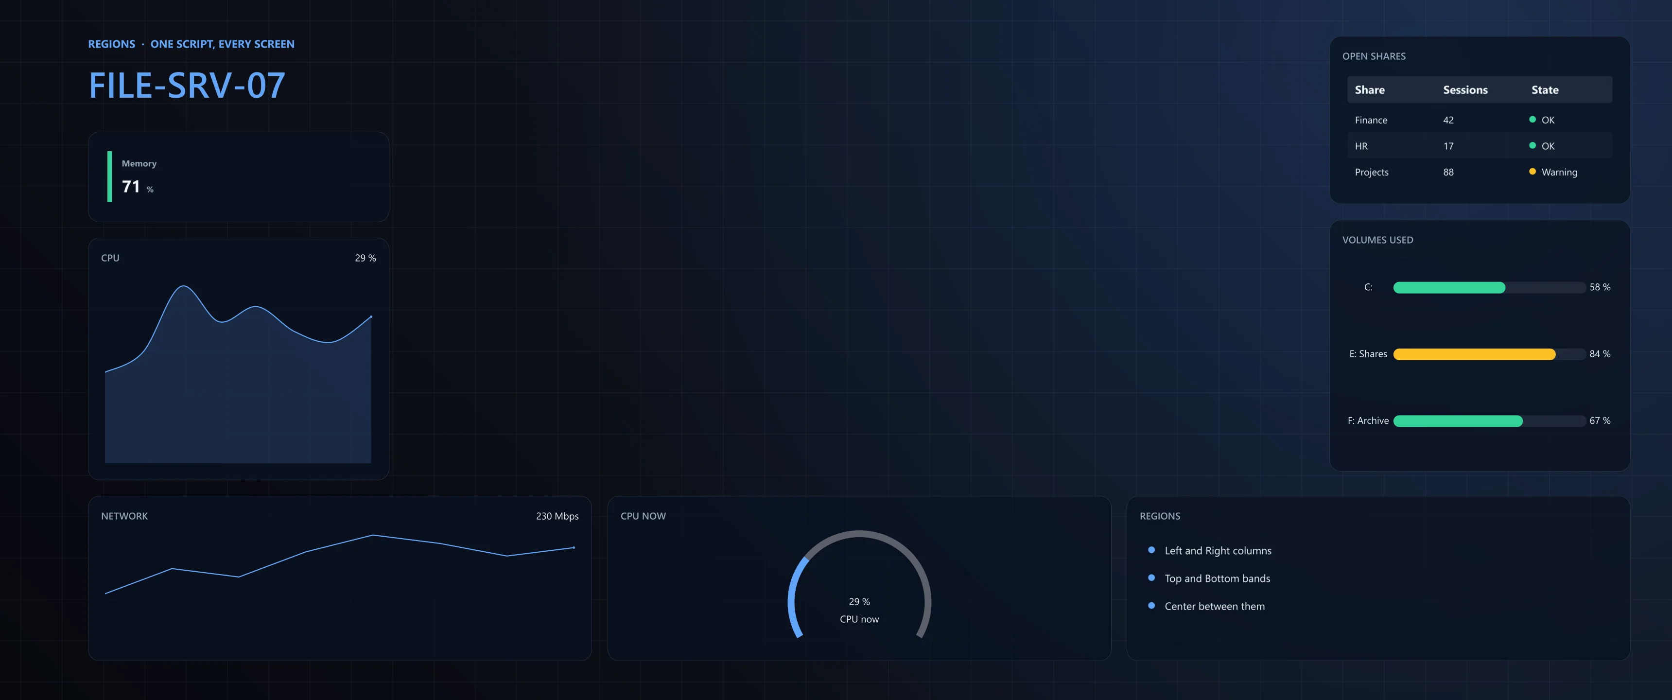Click the VOLUMES USED panel title

tap(1377, 240)
